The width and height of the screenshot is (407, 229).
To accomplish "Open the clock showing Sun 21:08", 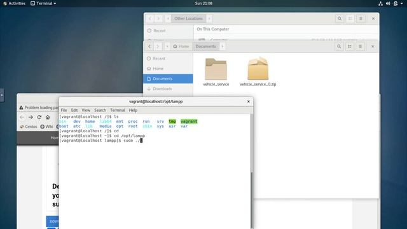I will pos(203,3).
